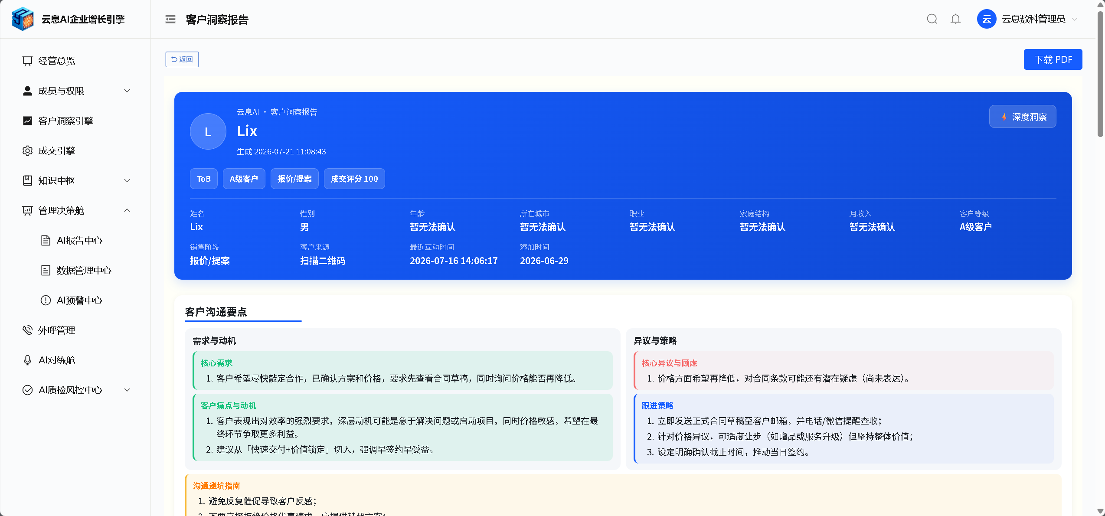Click the page vertical scrollbar thumb
Image resolution: width=1105 pixels, height=516 pixels.
tap(1100, 74)
